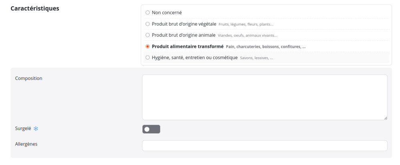Viewport: 400px width, 165px height.
Task: Click the Composition text area resize handle
Action: click(x=385, y=118)
